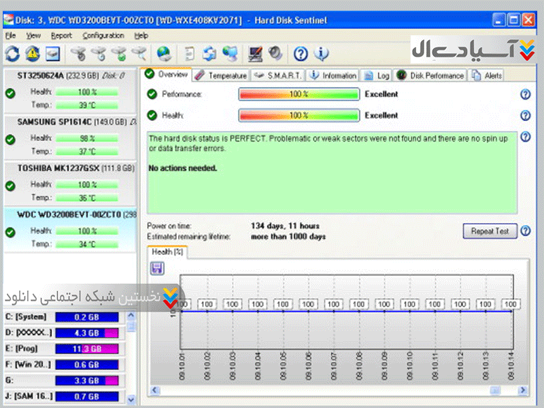Click the help icon beside Performance rating

525,95
